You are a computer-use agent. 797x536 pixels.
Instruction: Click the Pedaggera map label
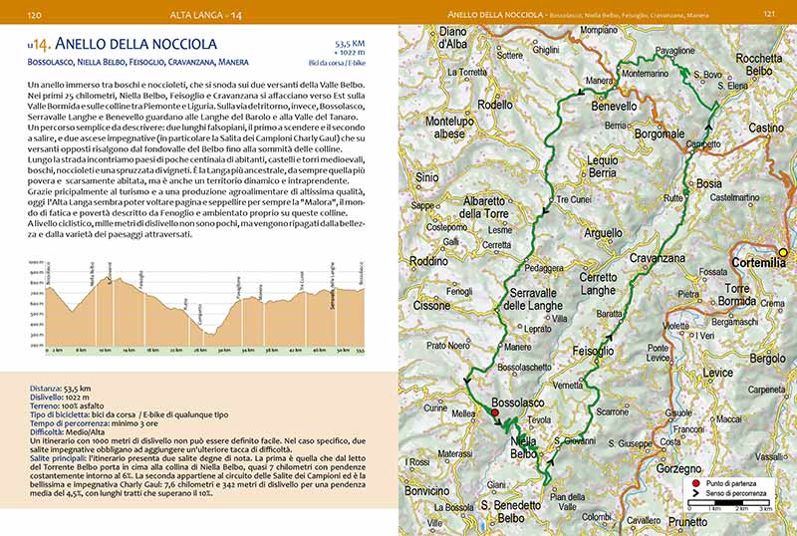544,268
